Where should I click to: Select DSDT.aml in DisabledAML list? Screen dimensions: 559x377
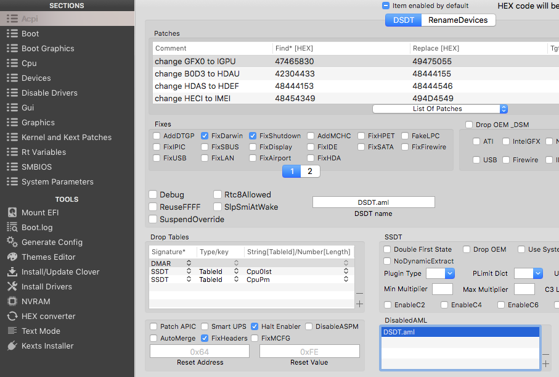pyautogui.click(x=460, y=332)
